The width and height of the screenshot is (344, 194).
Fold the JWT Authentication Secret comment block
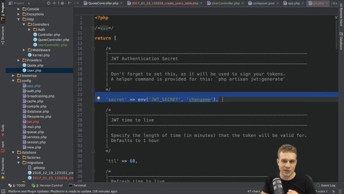pyautogui.click(x=93, y=48)
